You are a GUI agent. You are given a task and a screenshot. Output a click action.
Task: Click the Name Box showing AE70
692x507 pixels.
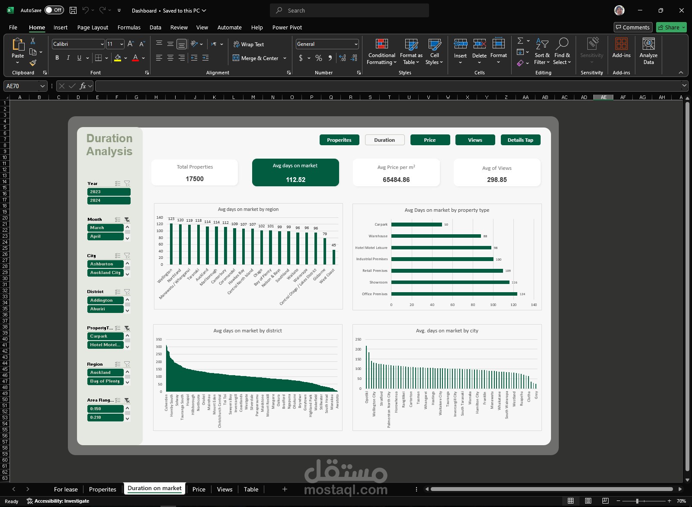point(22,86)
